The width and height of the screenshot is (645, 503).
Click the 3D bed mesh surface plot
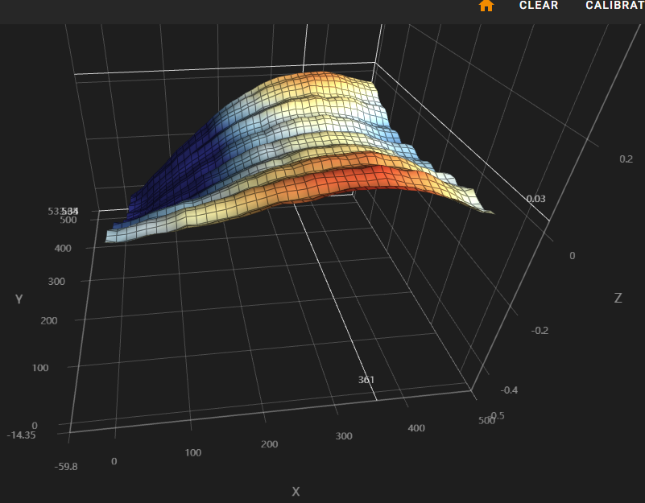[x=298, y=158]
